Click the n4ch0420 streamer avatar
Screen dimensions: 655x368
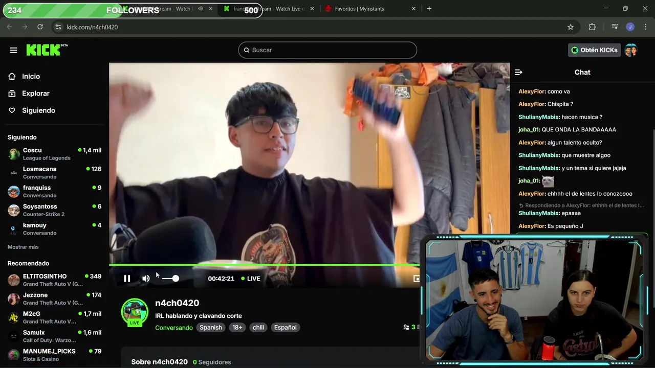[135, 312]
